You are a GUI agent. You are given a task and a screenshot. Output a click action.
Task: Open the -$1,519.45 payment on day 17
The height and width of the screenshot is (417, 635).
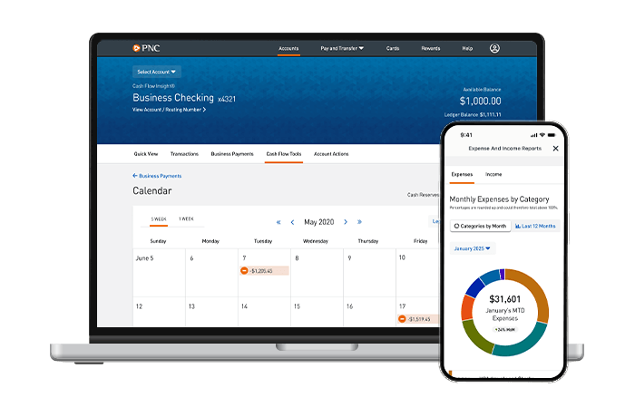click(x=419, y=319)
